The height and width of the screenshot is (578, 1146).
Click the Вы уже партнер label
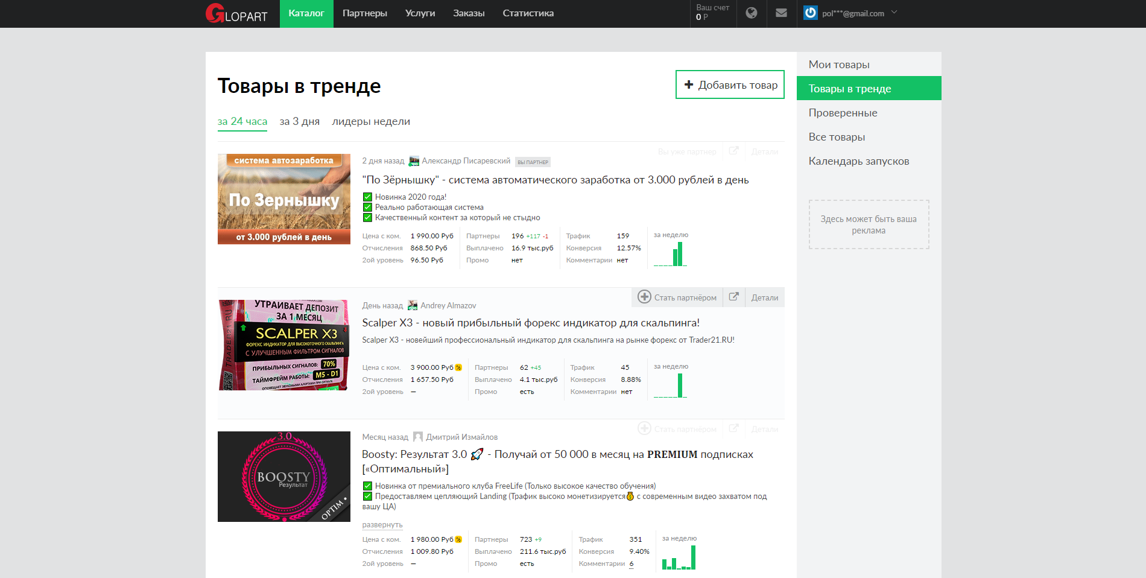tap(687, 151)
